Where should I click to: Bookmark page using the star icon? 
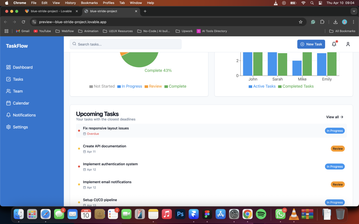coord(300,22)
